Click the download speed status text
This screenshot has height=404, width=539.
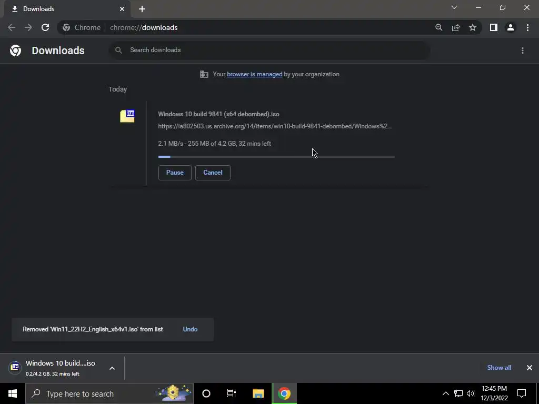tap(215, 144)
